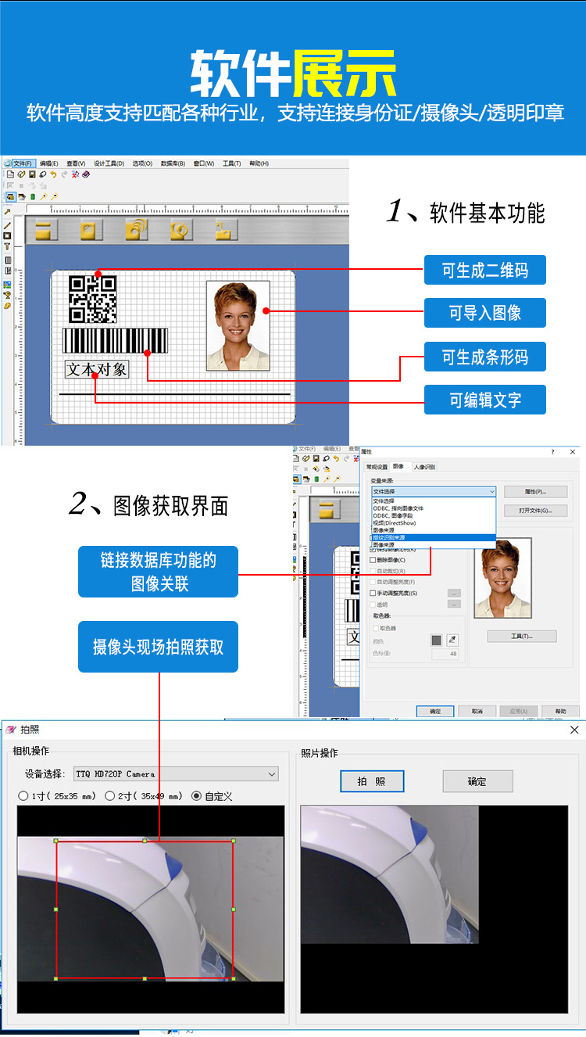
Task: Open 帮助(H) menu in top window
Action: (259, 163)
